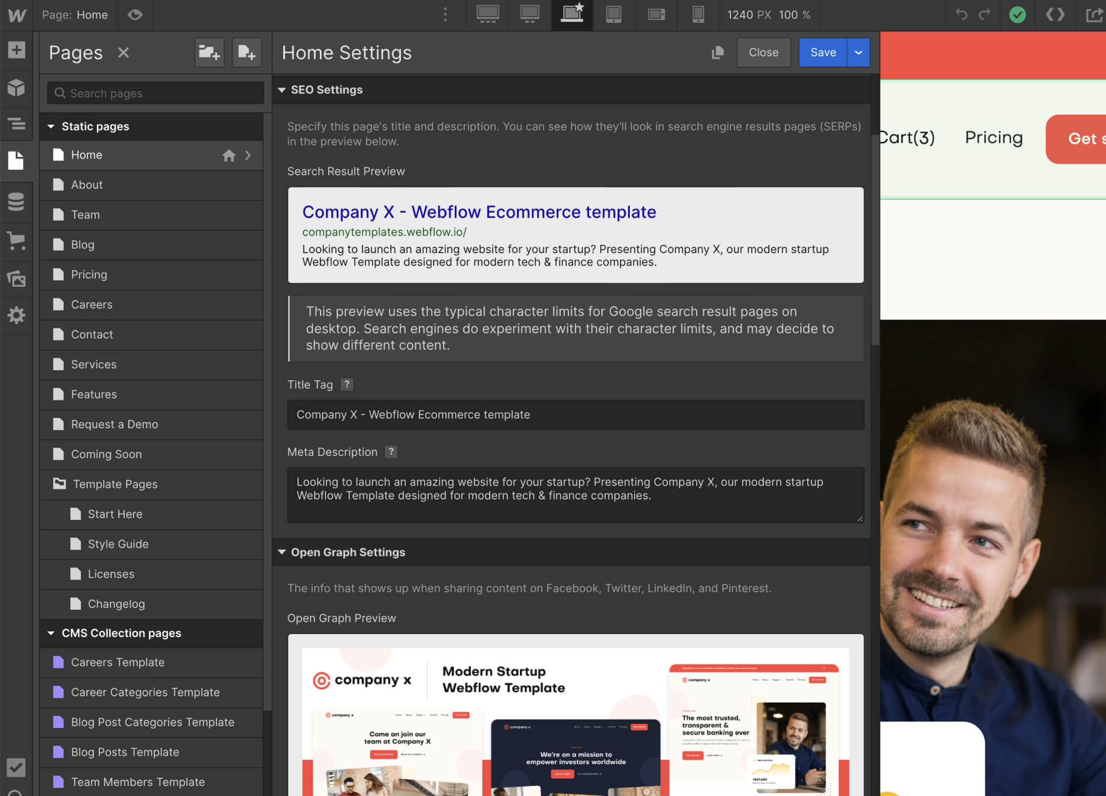Open the Ecommerce panel
1106x796 pixels.
17,241
